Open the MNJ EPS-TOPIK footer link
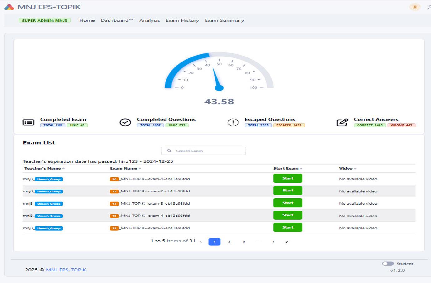The image size is (431, 283). (66, 270)
